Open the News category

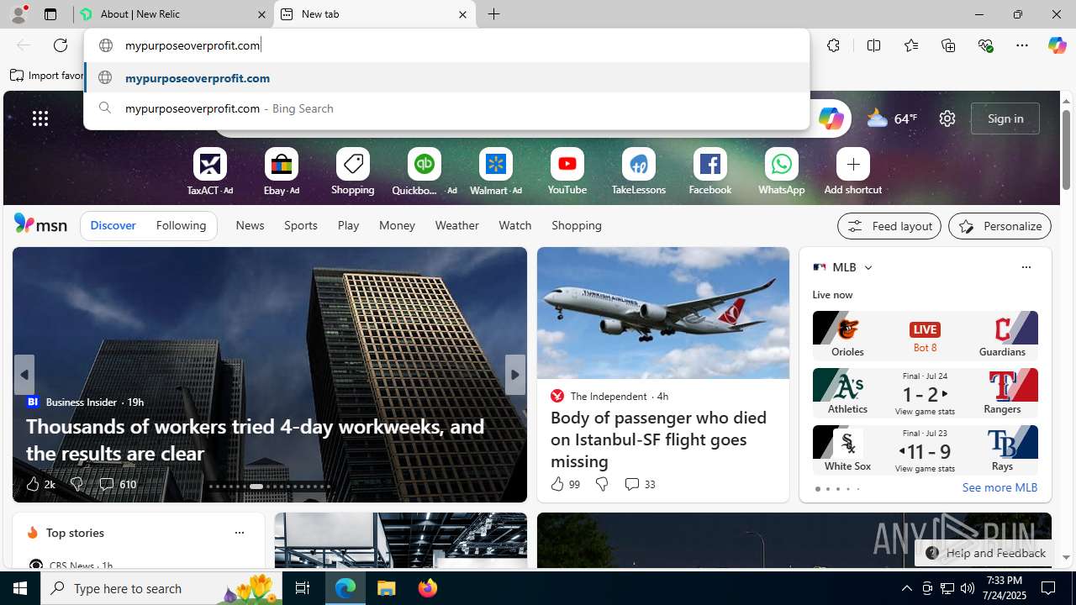[250, 225]
